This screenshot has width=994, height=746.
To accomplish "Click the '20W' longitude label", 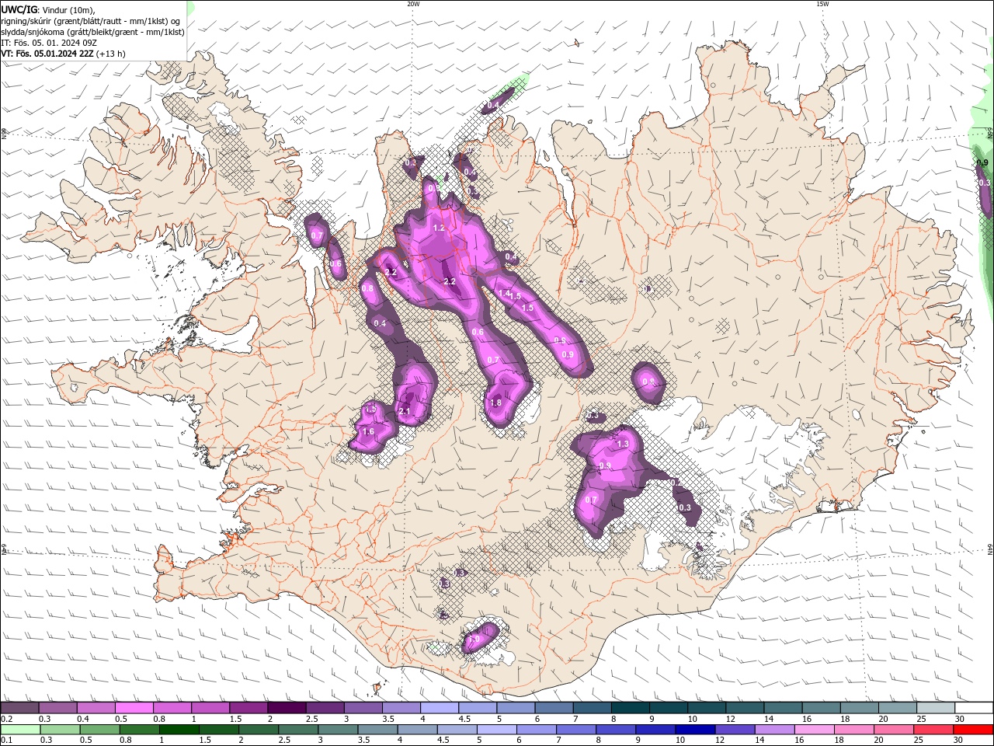I will (413, 4).
